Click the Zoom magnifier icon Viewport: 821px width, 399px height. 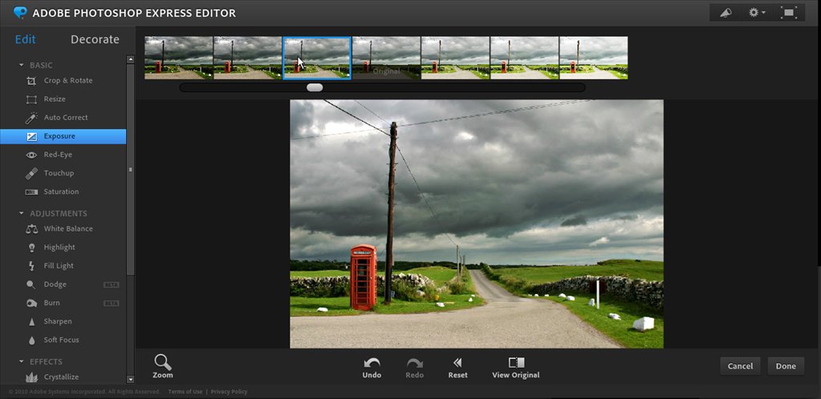(x=162, y=361)
